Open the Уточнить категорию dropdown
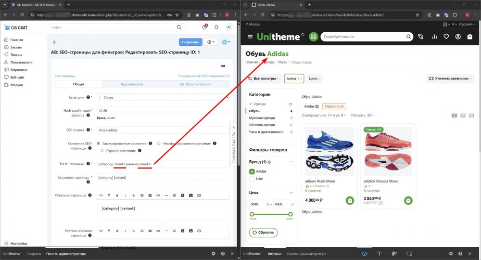The height and width of the screenshot is (260, 481). click(x=450, y=78)
